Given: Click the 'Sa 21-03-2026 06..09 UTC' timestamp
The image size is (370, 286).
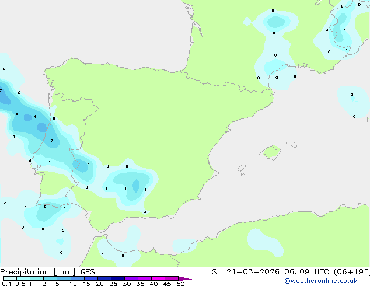Looking at the screenshot, I should point(271,272).
